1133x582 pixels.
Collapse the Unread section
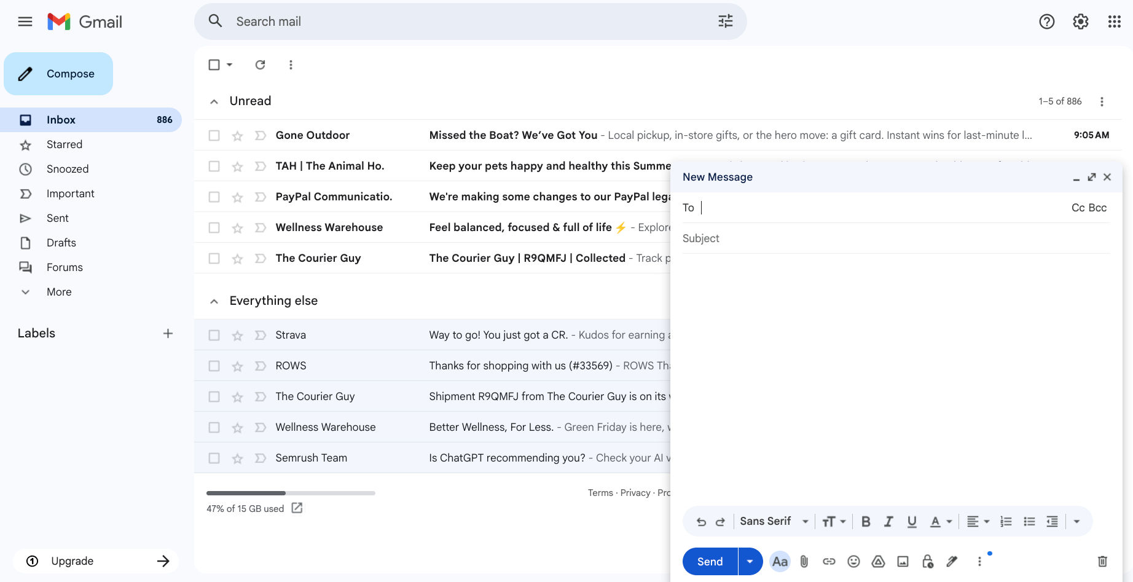[x=214, y=101]
